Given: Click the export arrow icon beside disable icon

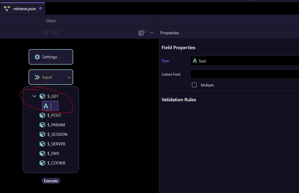Looking at the screenshot, I should (x=56, y=33).
